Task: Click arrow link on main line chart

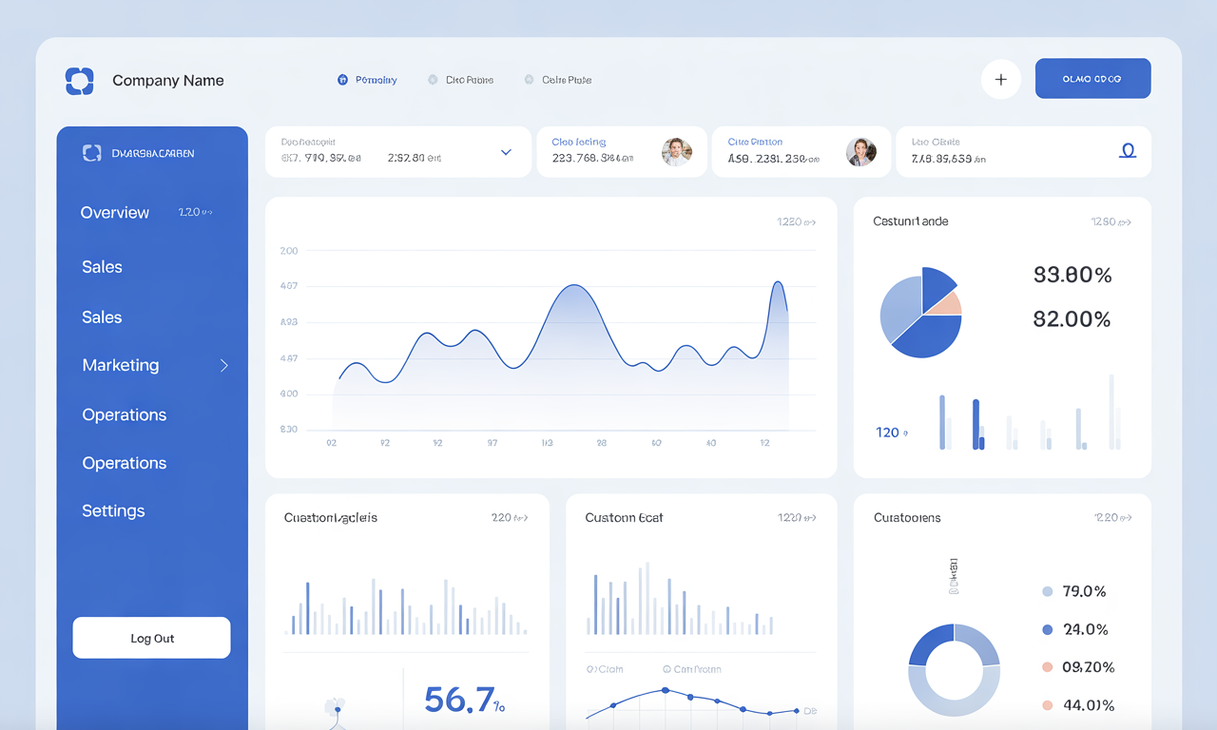Action: 797,222
